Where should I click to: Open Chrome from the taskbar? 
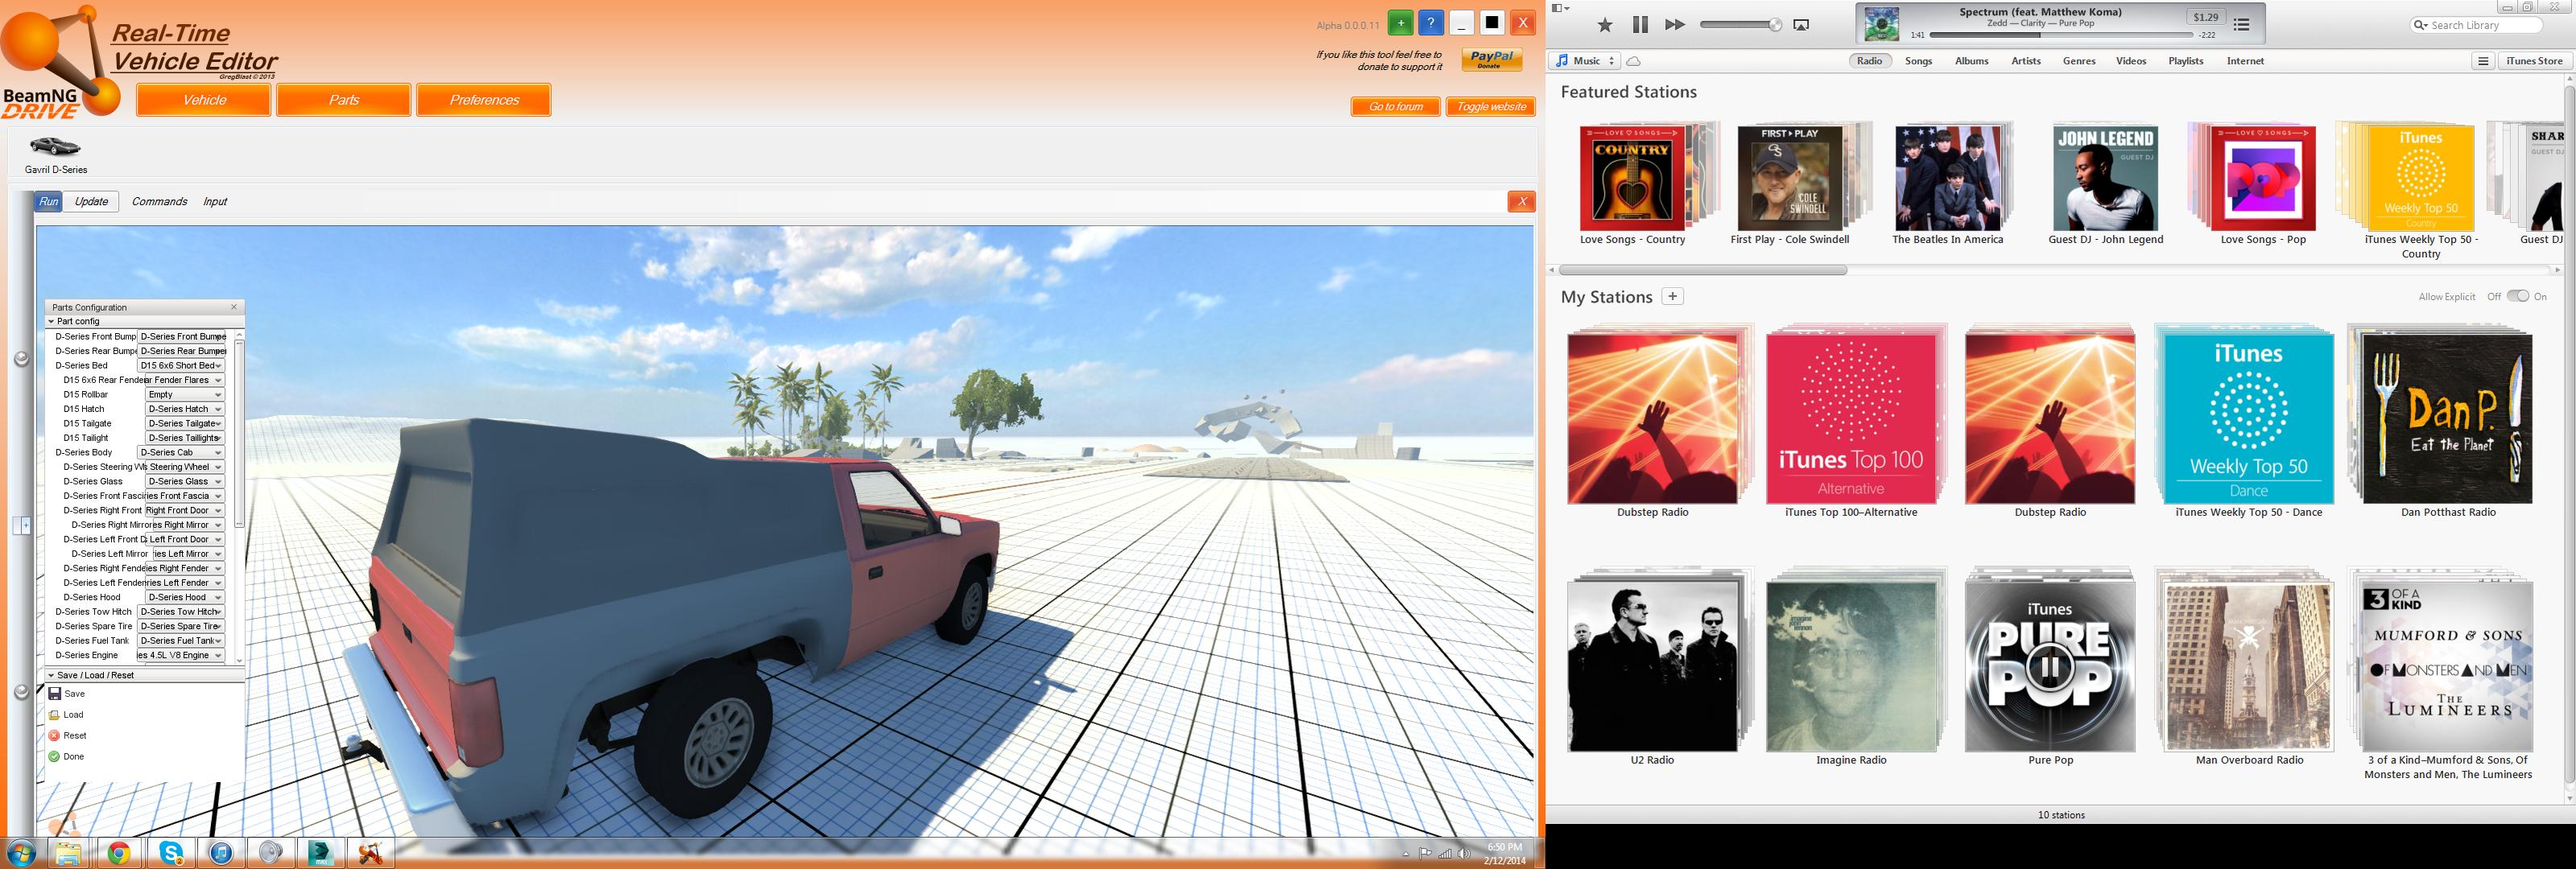pos(119,853)
